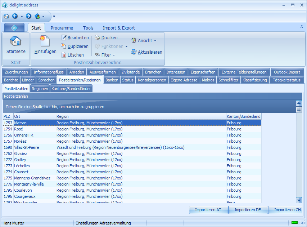Open the Import & Export ribbon tab
Image resolution: width=307 pixels, height=227 pixels.
pyautogui.click(x=119, y=28)
